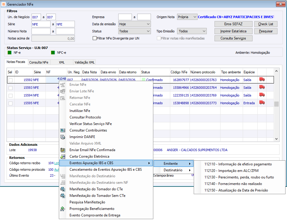287x220 pixels.
Task: Click the printer icon beside Imprimir DANFE
Action: click(x=63, y=137)
